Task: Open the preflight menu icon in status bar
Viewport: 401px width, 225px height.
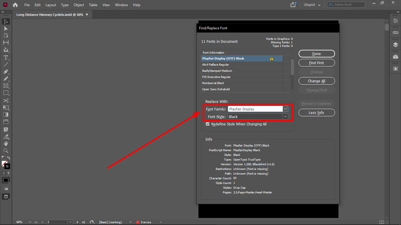Action: click(92, 222)
